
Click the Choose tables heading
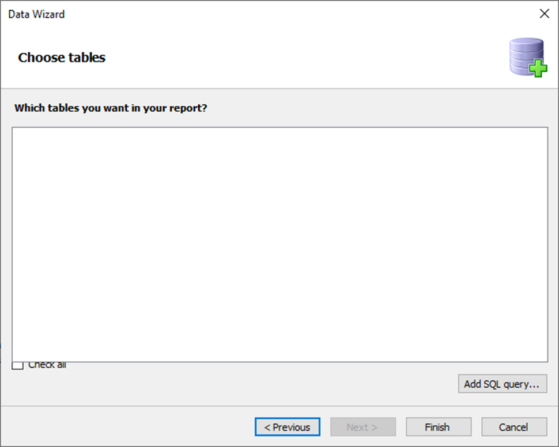62,58
